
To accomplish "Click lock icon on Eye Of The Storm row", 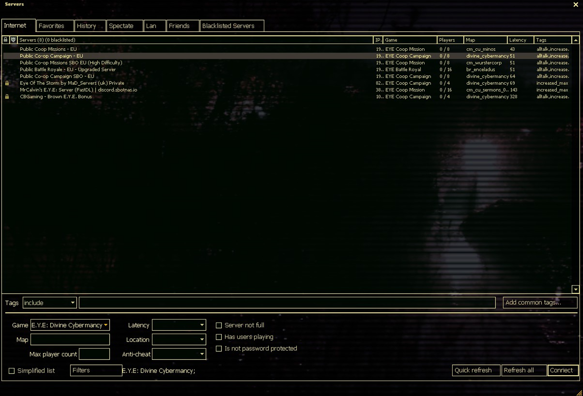I will pos(7,83).
